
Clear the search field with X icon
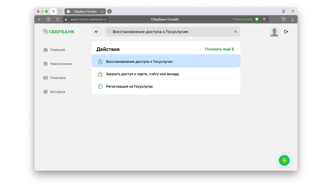point(236,32)
